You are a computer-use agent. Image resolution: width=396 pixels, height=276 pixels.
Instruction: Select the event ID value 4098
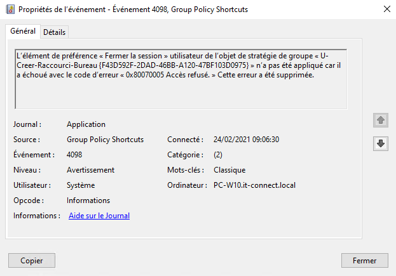point(74,155)
